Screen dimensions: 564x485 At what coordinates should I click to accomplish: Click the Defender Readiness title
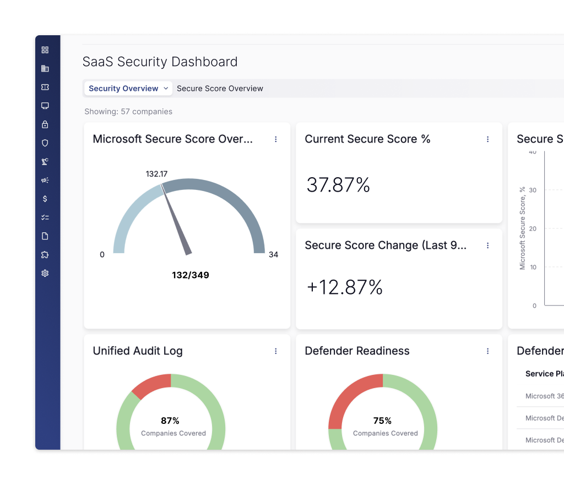point(357,351)
